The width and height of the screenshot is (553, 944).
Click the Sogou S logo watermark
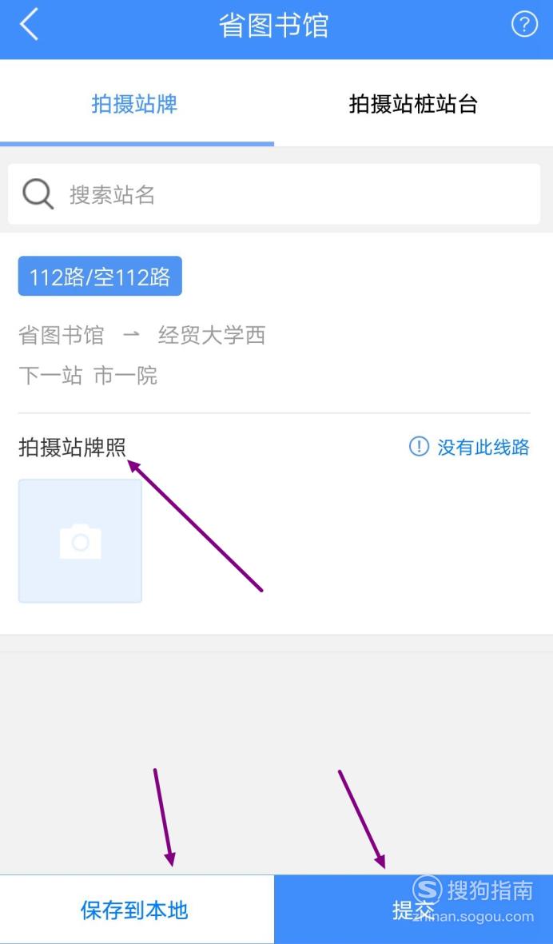click(428, 890)
